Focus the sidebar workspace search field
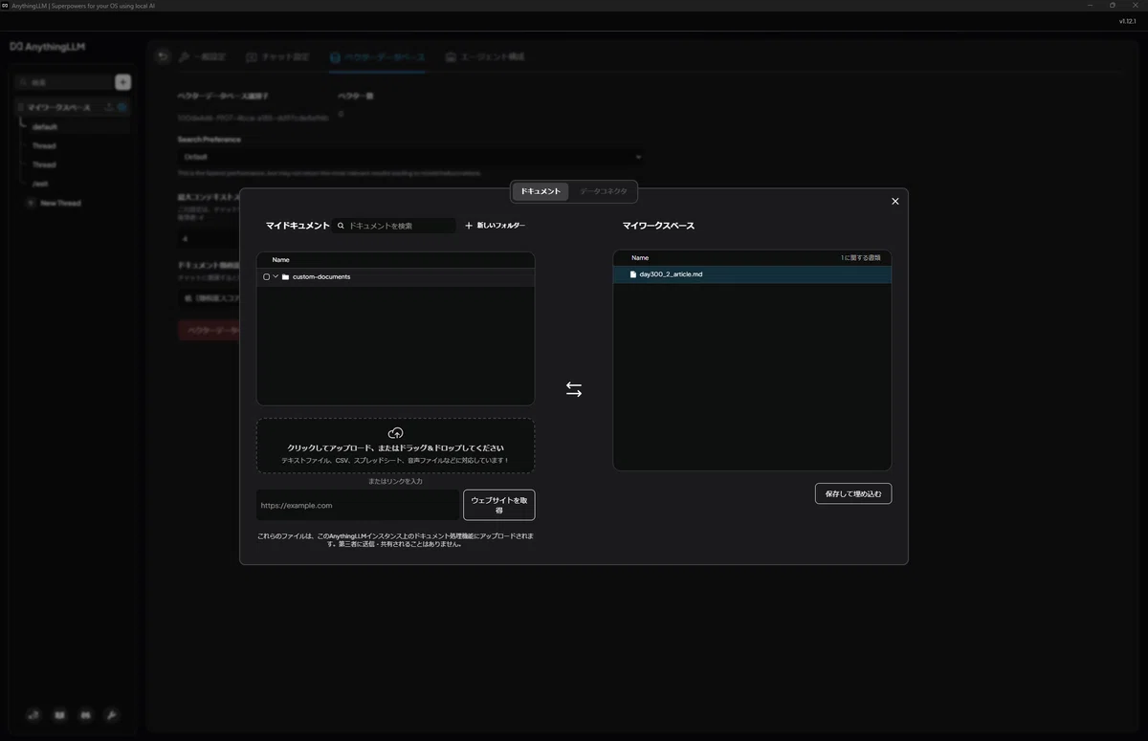This screenshot has width=1148, height=741. coord(63,83)
